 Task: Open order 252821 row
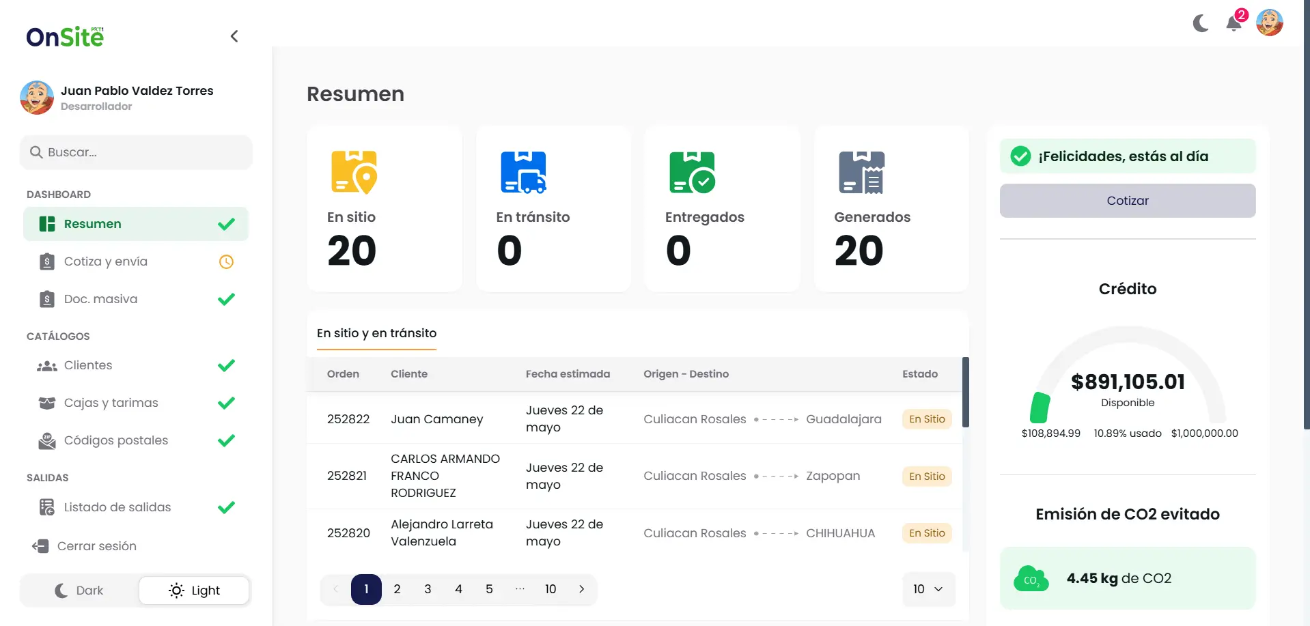tap(635, 476)
